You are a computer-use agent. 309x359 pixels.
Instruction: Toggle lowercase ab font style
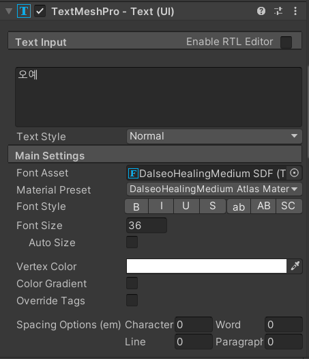pyautogui.click(x=239, y=207)
